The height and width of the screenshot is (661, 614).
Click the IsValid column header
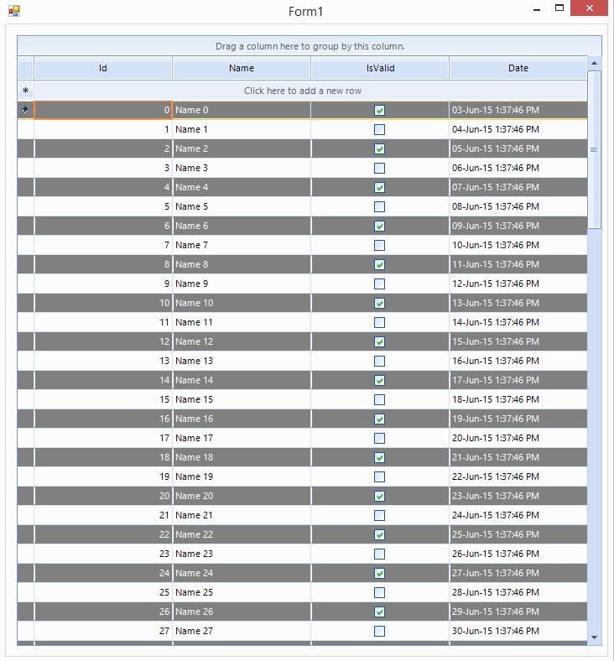point(380,69)
